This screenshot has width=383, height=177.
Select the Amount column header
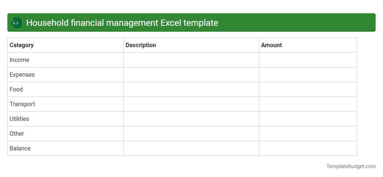pos(308,45)
